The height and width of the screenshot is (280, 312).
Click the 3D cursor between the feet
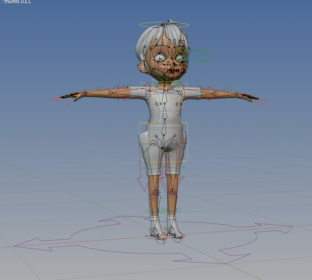click(x=164, y=236)
